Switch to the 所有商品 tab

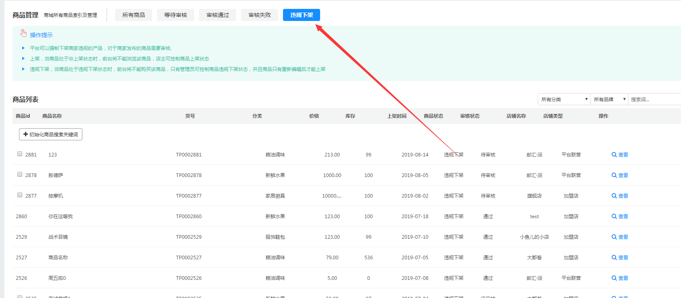point(134,15)
